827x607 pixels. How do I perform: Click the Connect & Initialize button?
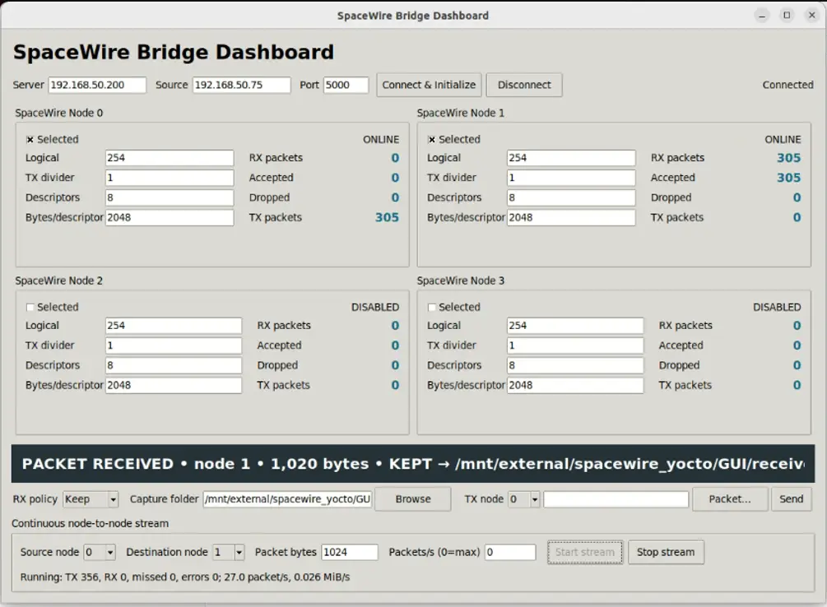(429, 85)
